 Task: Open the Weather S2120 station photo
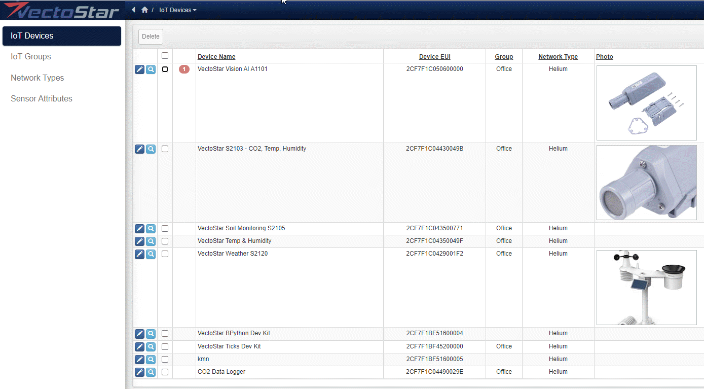(x=647, y=288)
